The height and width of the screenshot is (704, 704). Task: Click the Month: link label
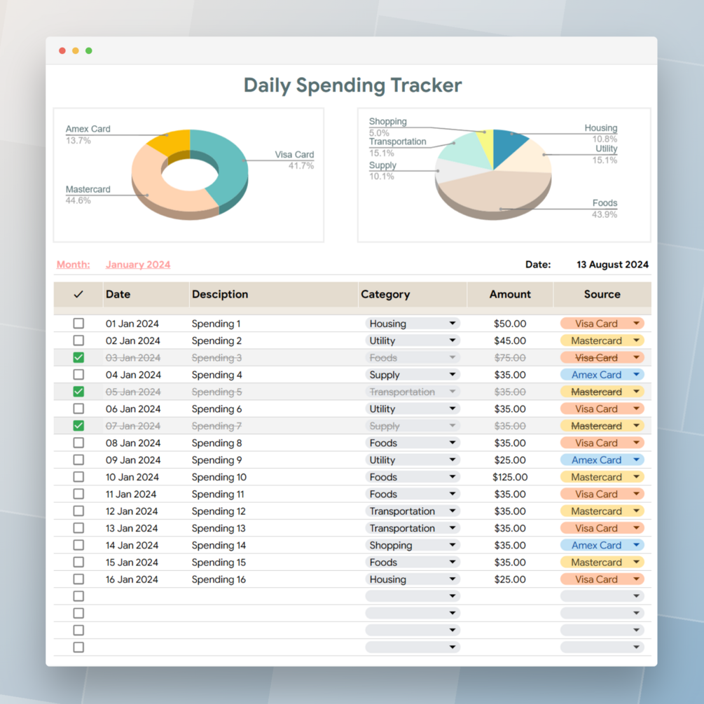(73, 265)
